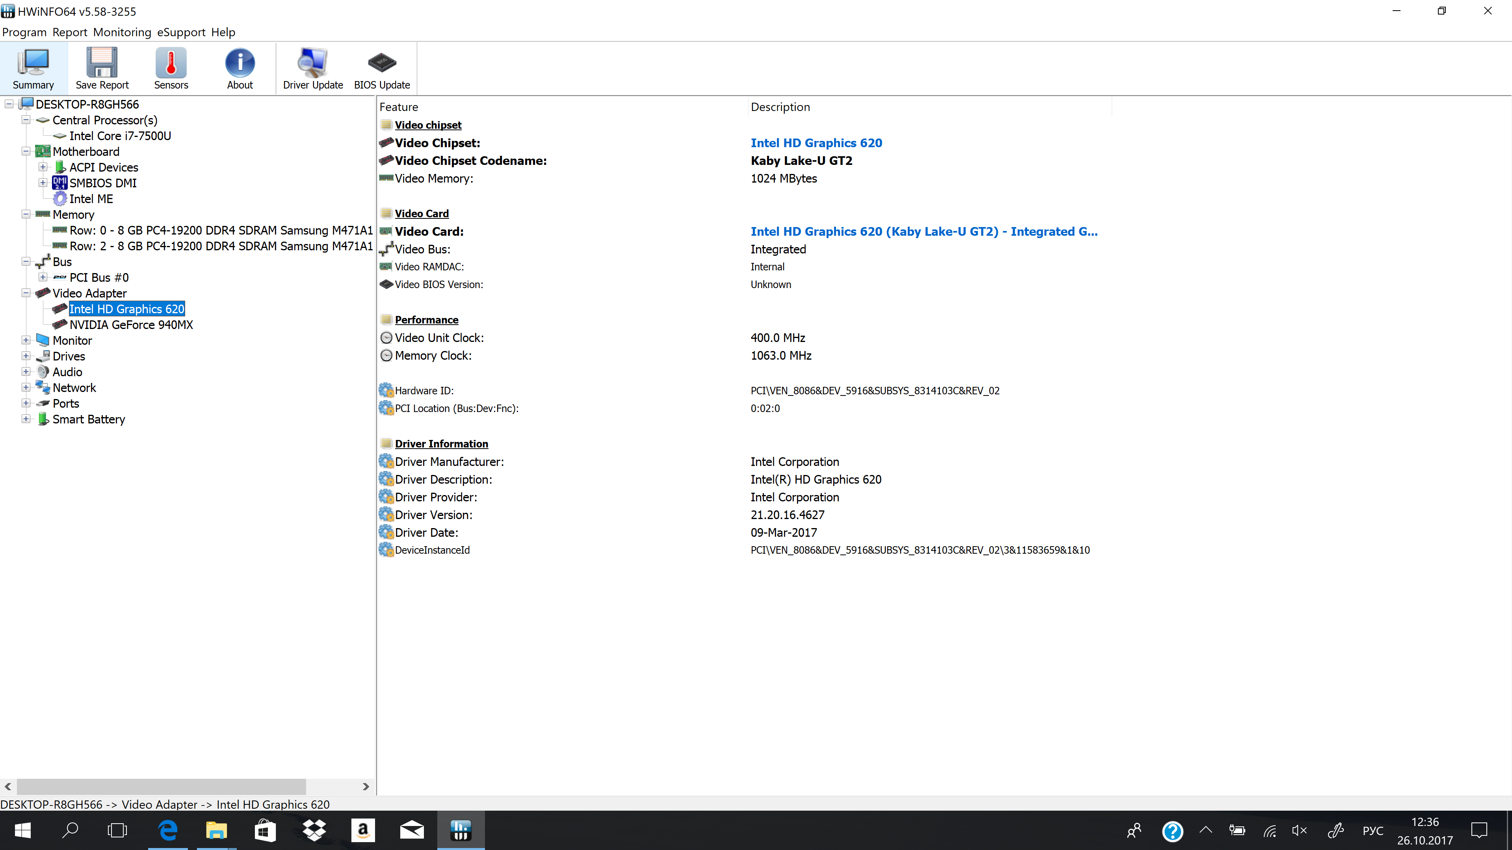Click the ACPI Devices icon in tree

point(60,167)
